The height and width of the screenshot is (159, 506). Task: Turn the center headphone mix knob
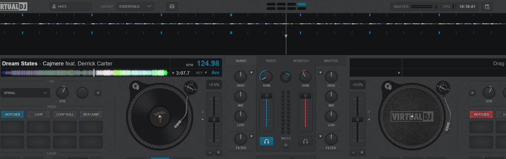point(286,77)
